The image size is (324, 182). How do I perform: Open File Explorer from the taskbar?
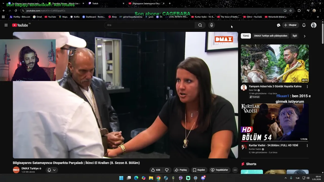point(151,178)
